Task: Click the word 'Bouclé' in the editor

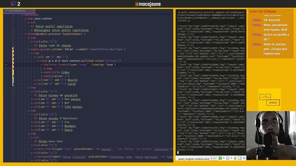Action: coord(73,80)
